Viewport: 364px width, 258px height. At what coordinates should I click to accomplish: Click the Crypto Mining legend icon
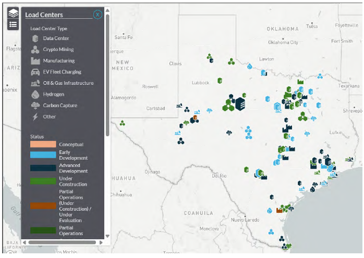coord(35,50)
